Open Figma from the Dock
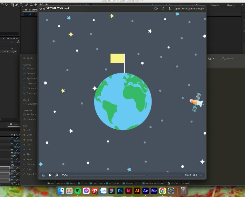 click(112, 191)
